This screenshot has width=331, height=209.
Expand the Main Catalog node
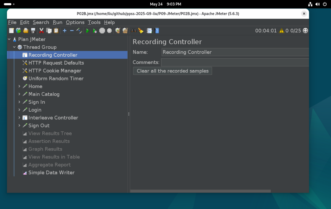pos(19,94)
